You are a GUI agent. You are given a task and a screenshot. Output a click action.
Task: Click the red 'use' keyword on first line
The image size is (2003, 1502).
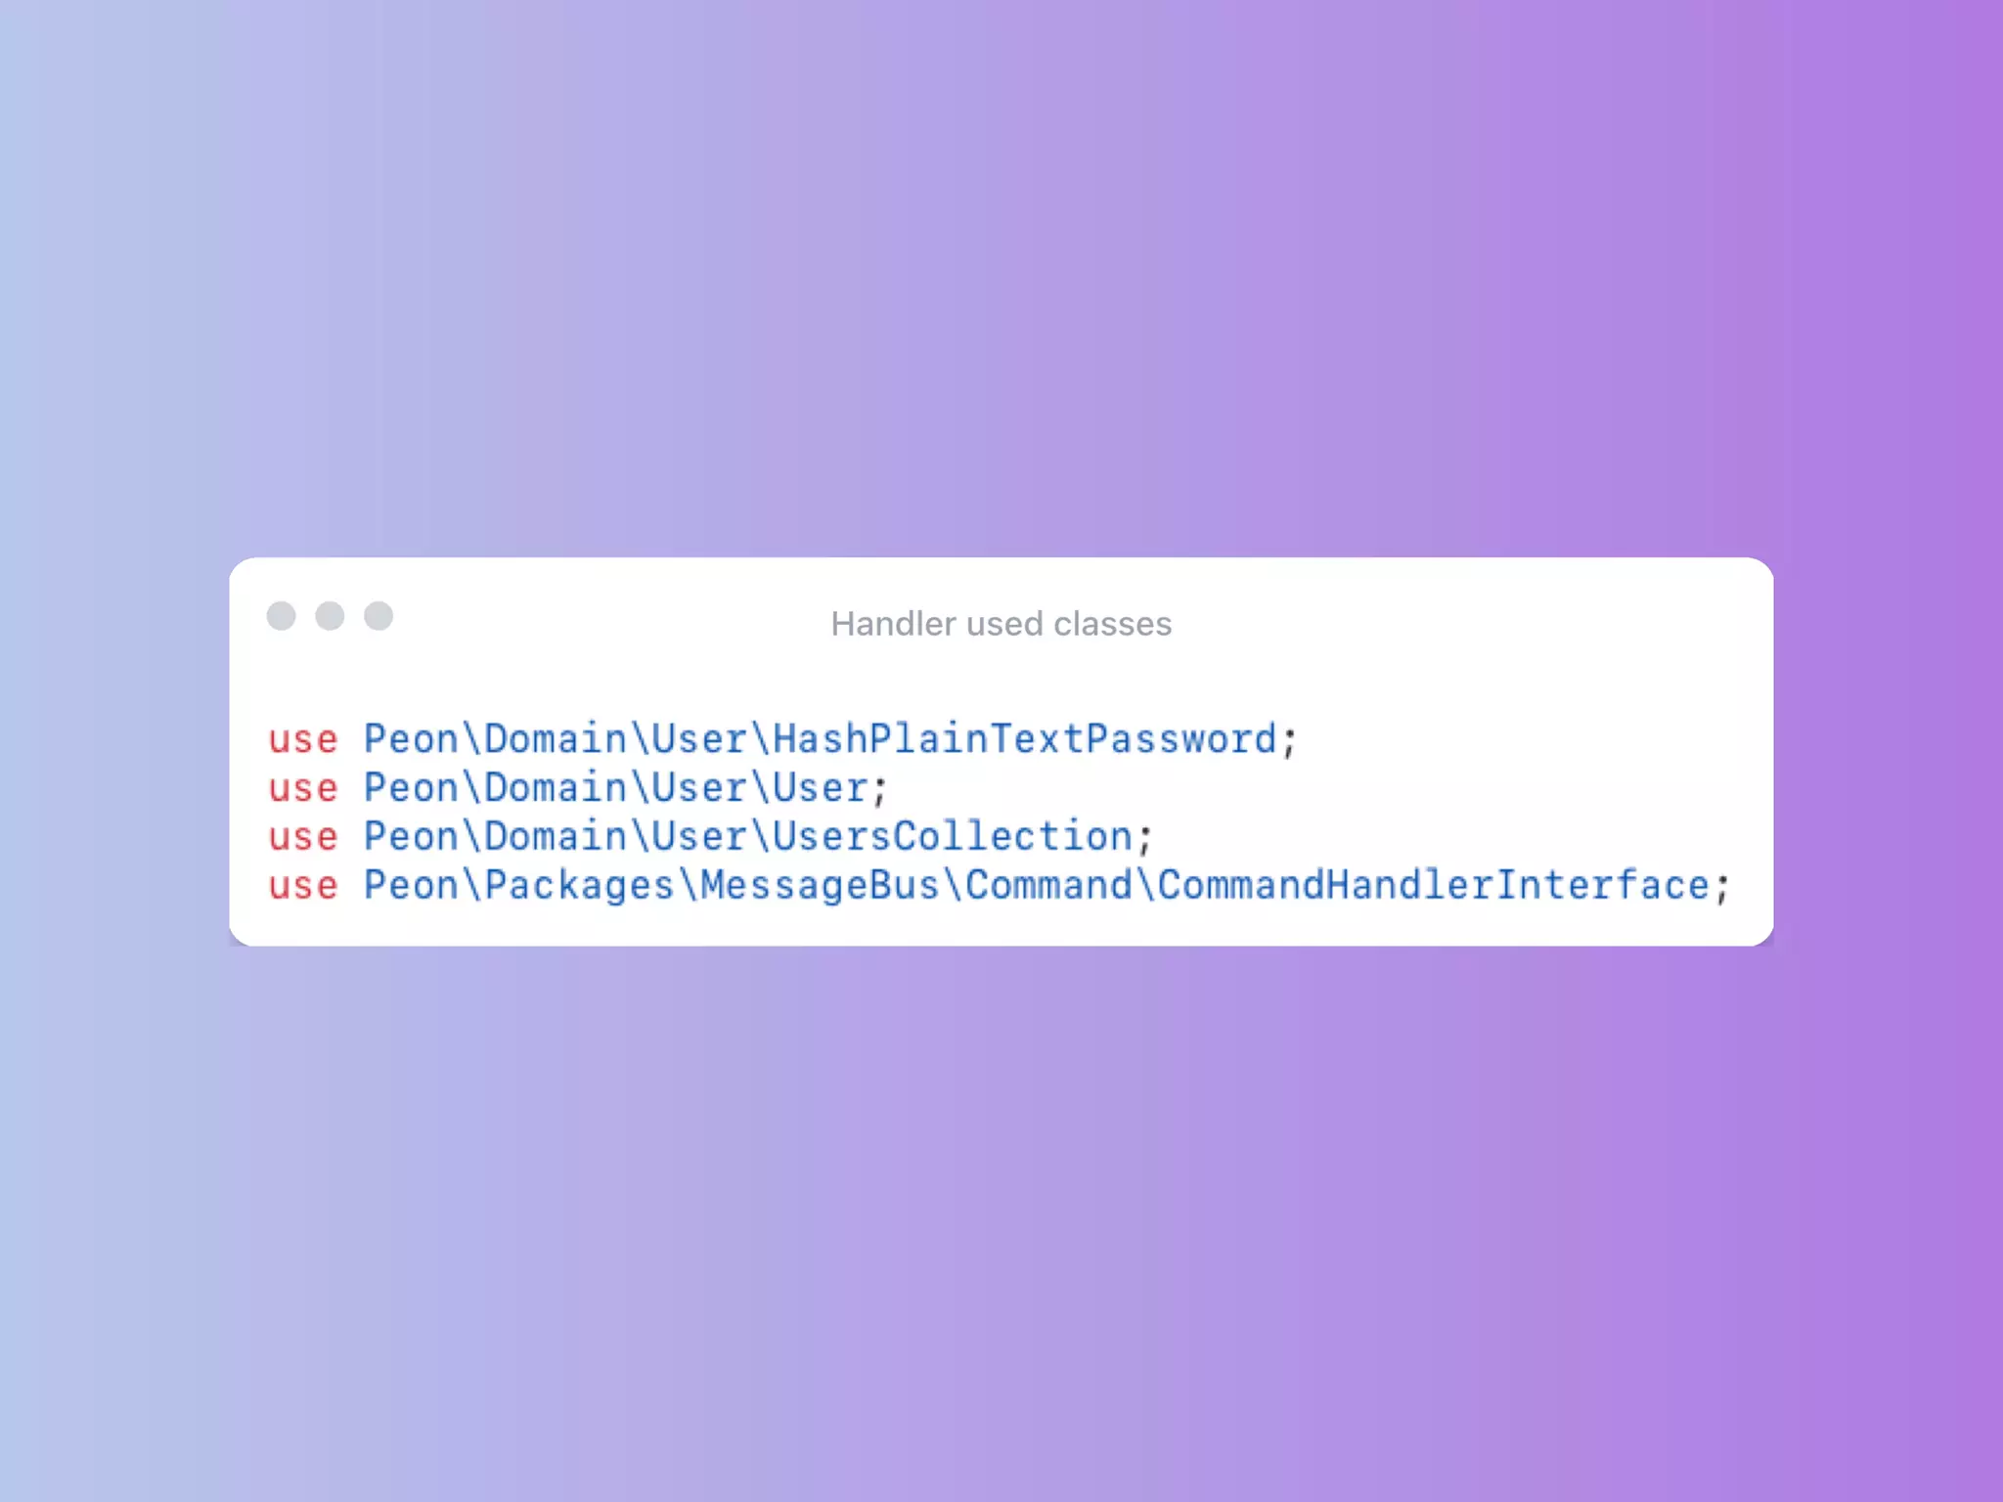[x=303, y=740]
